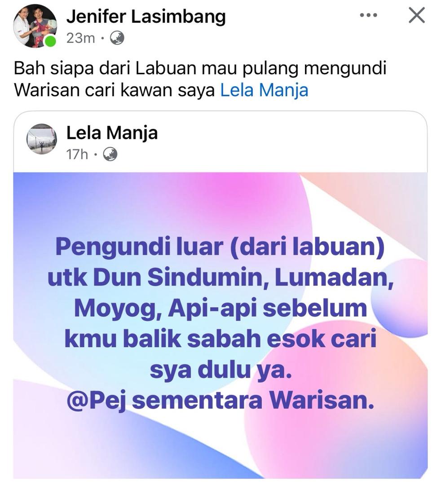Screen dimensions: 441x485
Task: Click the "kmu balik sabah esok cari" line
Action: pos(220,339)
